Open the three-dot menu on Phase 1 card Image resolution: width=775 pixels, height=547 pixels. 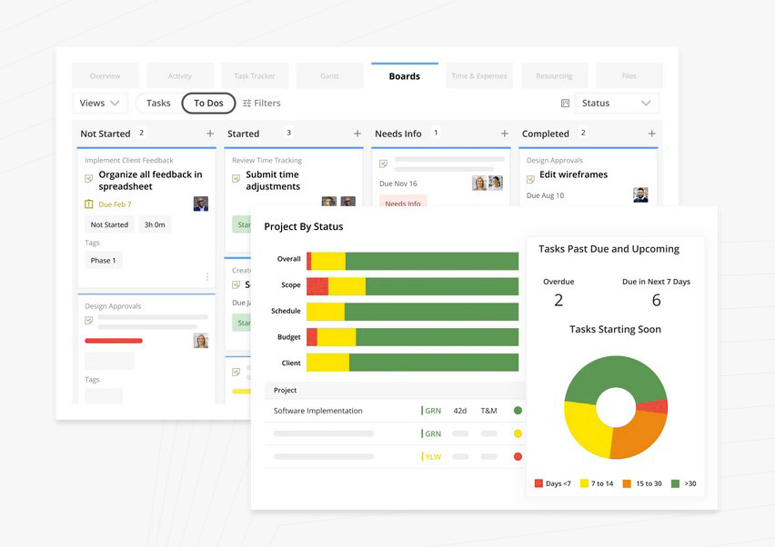(207, 277)
